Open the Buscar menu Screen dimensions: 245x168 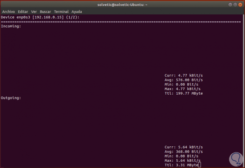click(x=45, y=12)
